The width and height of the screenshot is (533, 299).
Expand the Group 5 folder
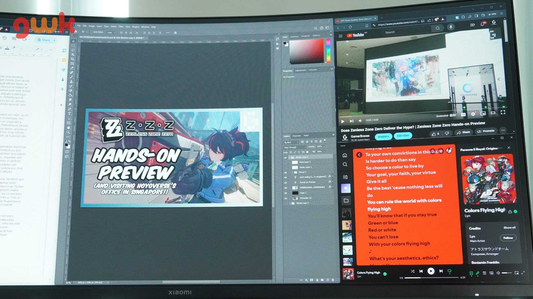point(292,172)
